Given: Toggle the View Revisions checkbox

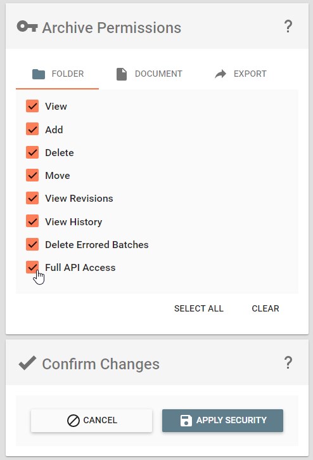Looking at the screenshot, I should pos(32,199).
